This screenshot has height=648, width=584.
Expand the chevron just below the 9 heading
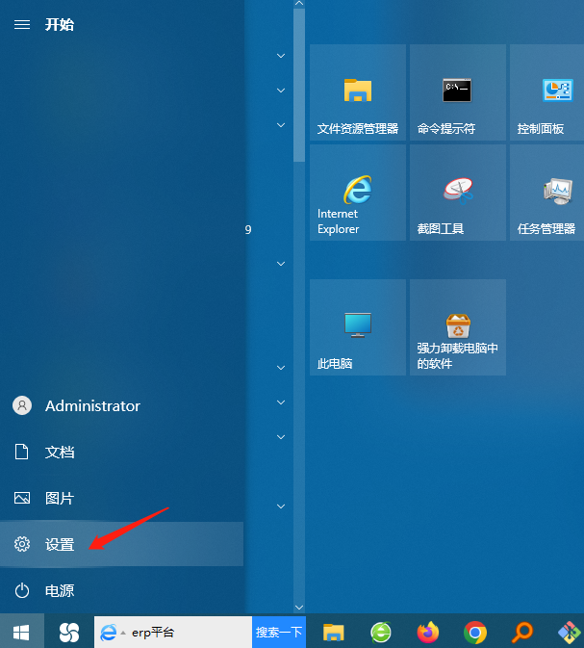point(281,264)
